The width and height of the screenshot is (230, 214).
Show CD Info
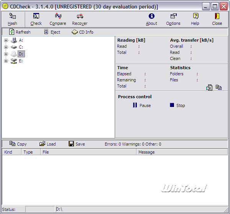point(82,32)
